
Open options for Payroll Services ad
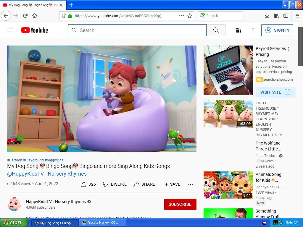click(x=289, y=49)
